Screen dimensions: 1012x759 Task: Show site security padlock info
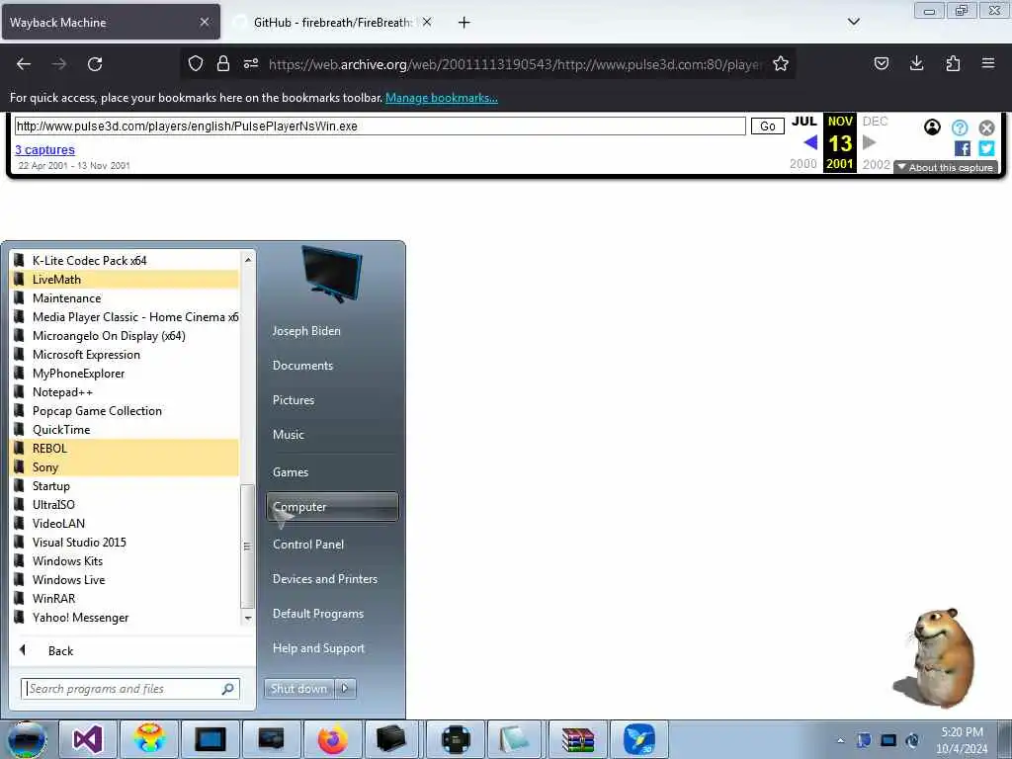coord(223,63)
